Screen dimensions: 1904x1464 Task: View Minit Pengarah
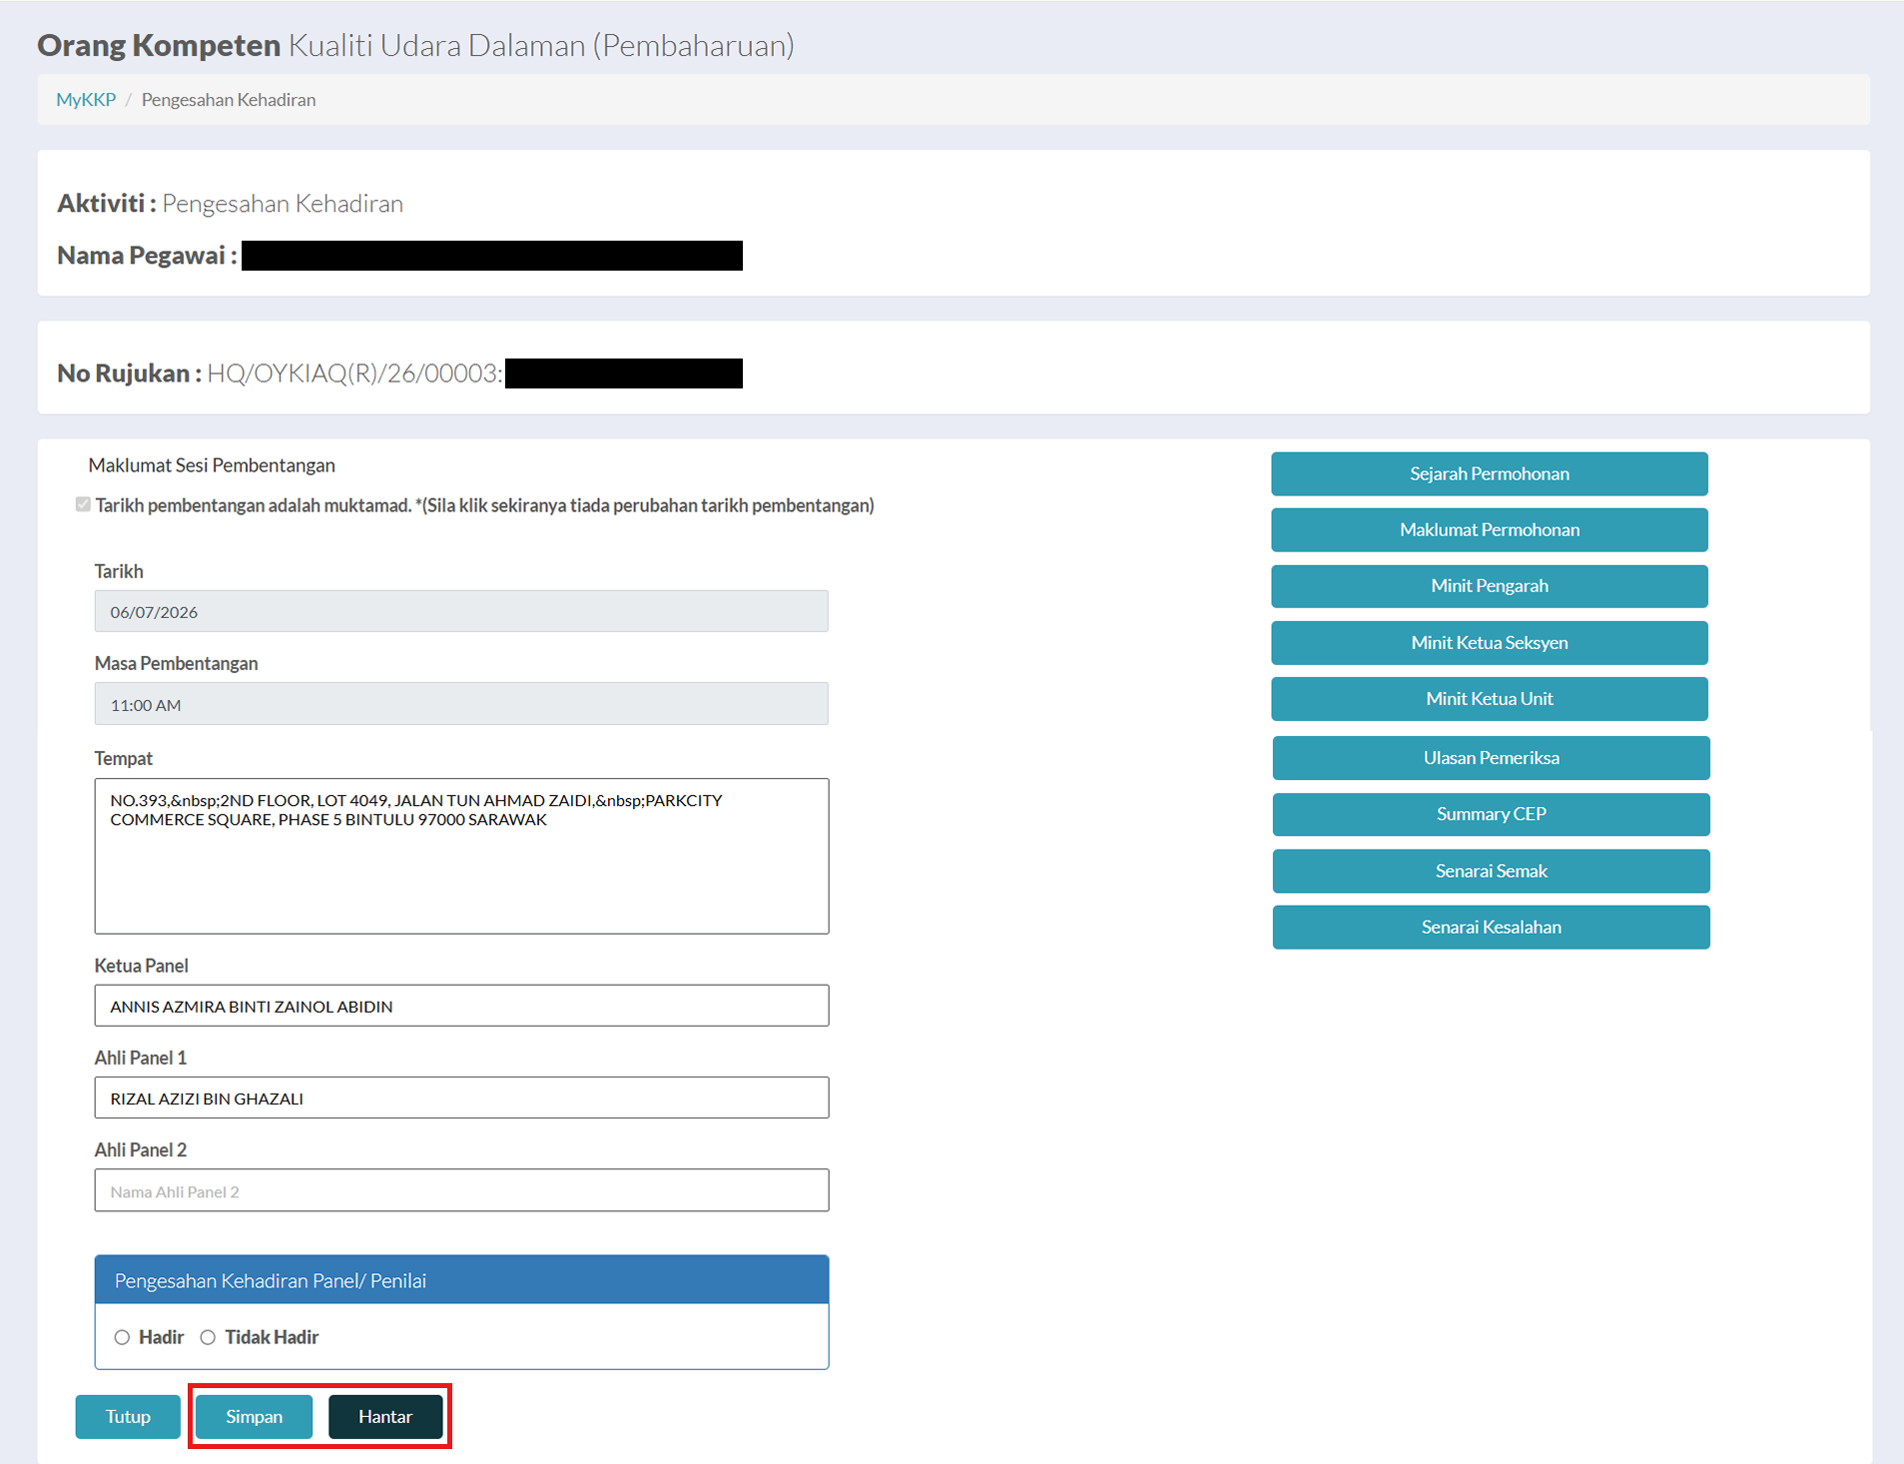pyautogui.click(x=1489, y=586)
